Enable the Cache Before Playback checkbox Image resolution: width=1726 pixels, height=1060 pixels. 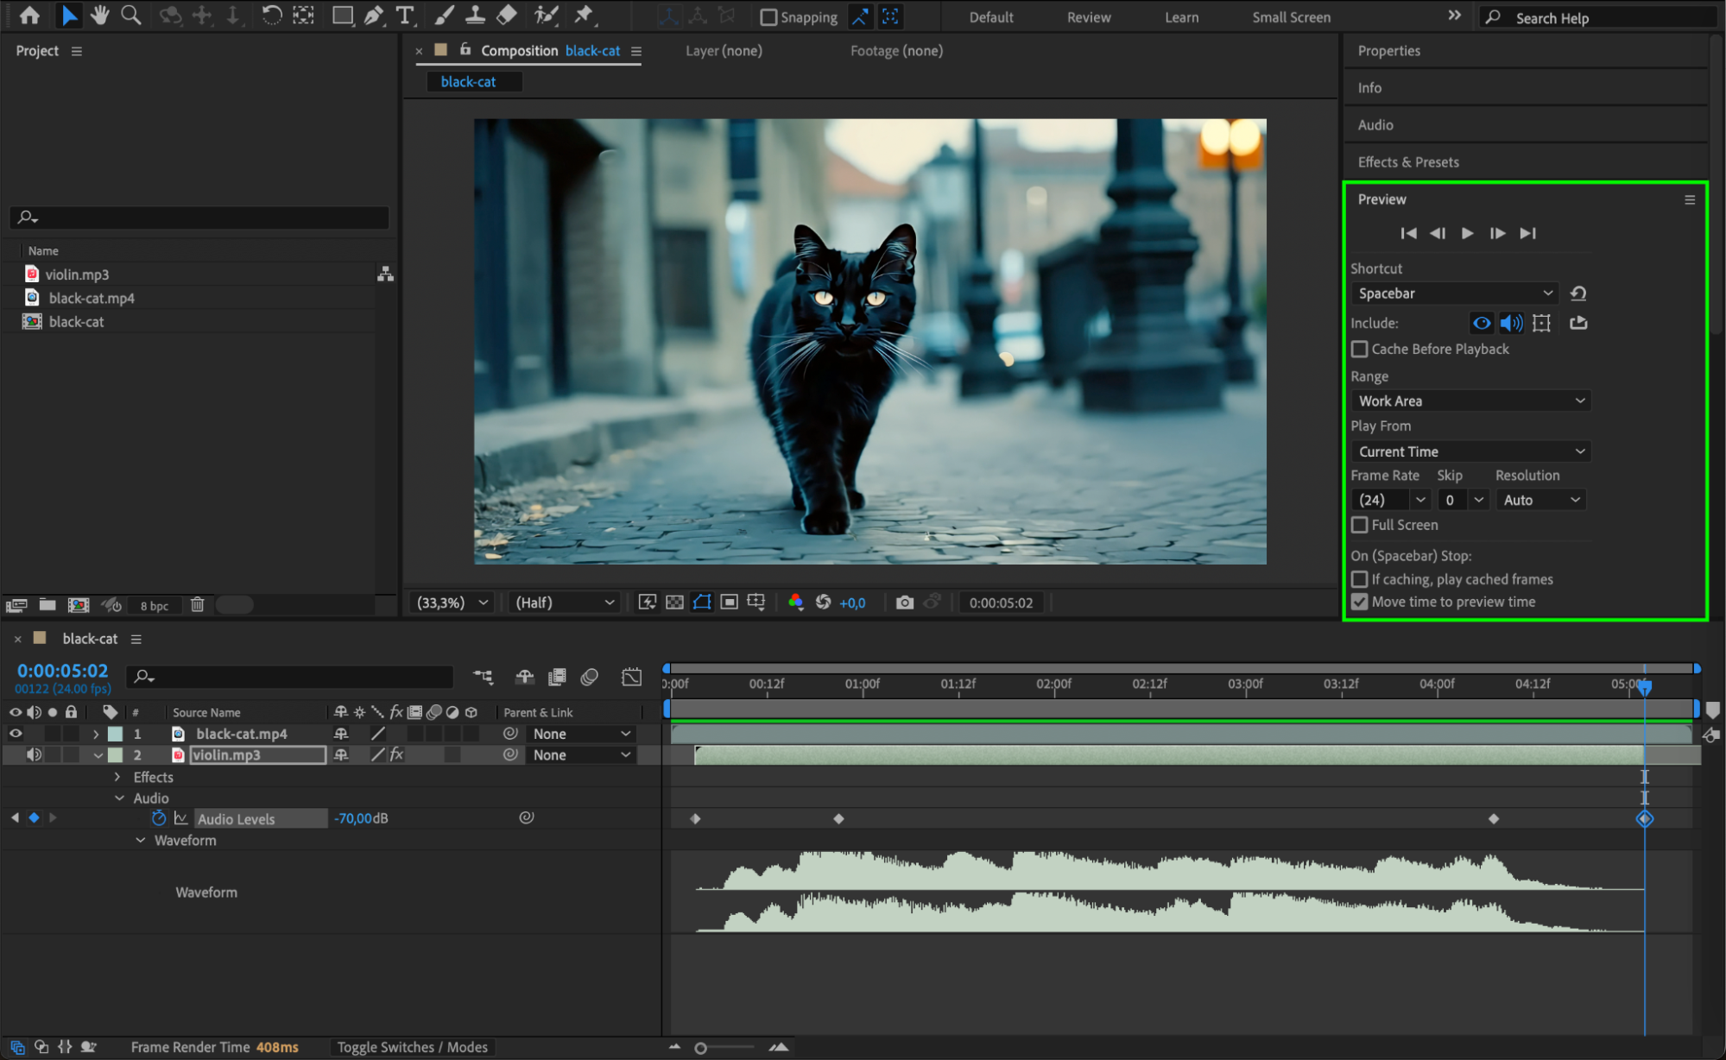(1360, 349)
